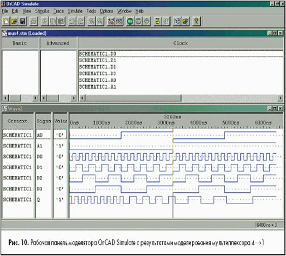Image resolution: width=286 pixels, height=256 pixels.
Task: Click the colored waveform grid icon
Action: click(119, 21)
